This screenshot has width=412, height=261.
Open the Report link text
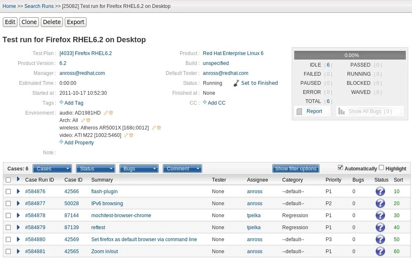(x=314, y=111)
